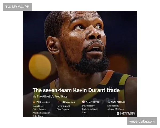Screen dimensions: 160x128
Task: Select the PHX receives heading
Action: 43,102
